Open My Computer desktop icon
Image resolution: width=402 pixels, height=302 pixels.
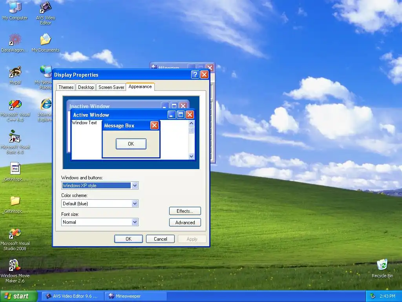(x=15, y=10)
